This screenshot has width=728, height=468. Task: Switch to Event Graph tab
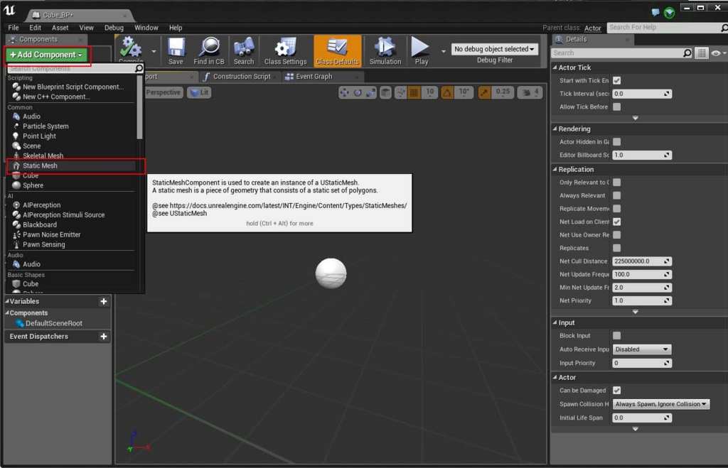[x=314, y=77]
